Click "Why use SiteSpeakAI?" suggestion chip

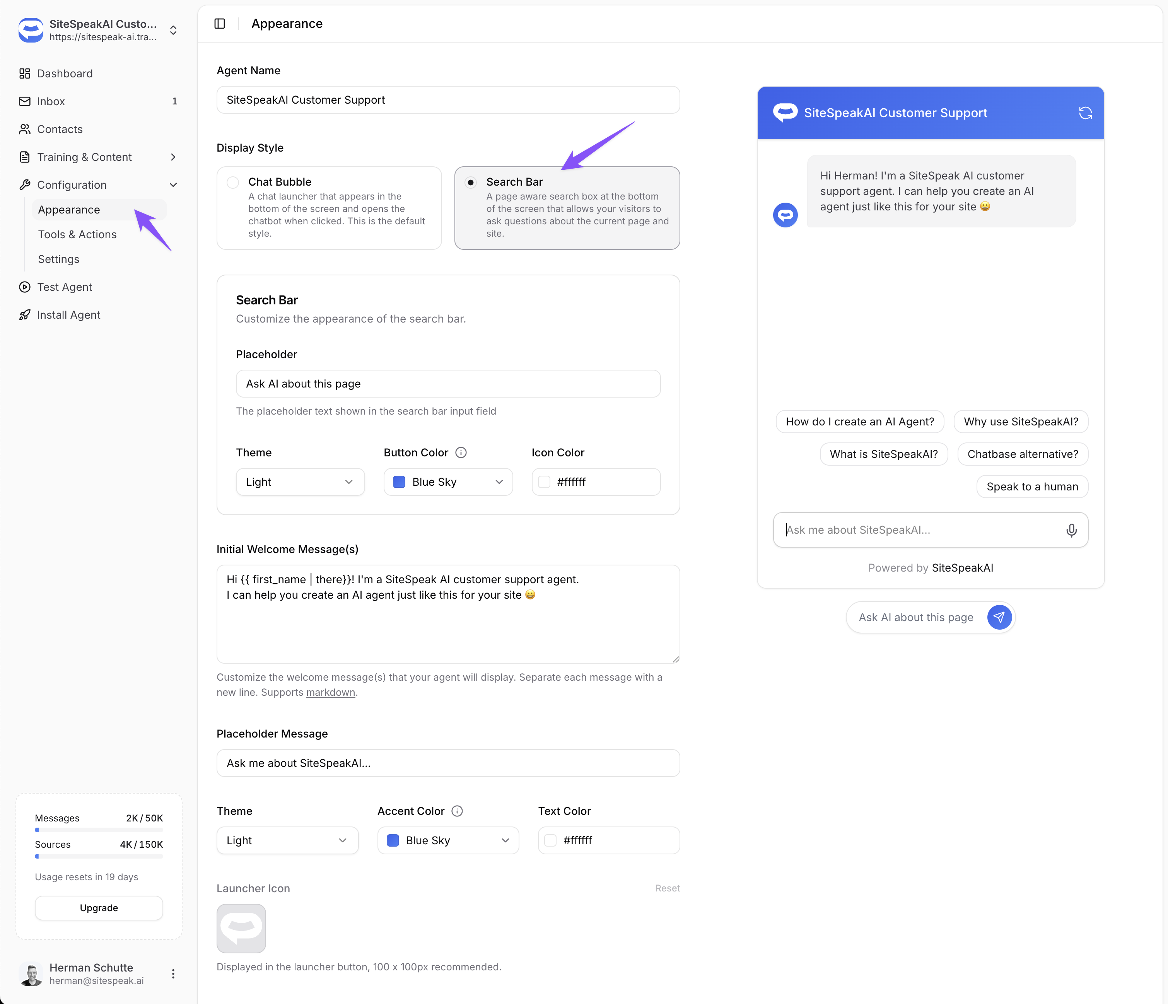click(x=1021, y=422)
